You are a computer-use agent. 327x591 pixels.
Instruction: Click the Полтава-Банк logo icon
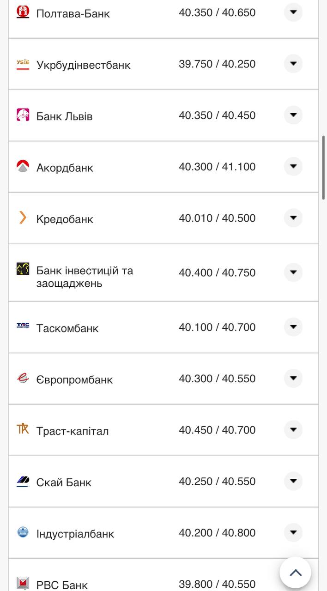(23, 12)
